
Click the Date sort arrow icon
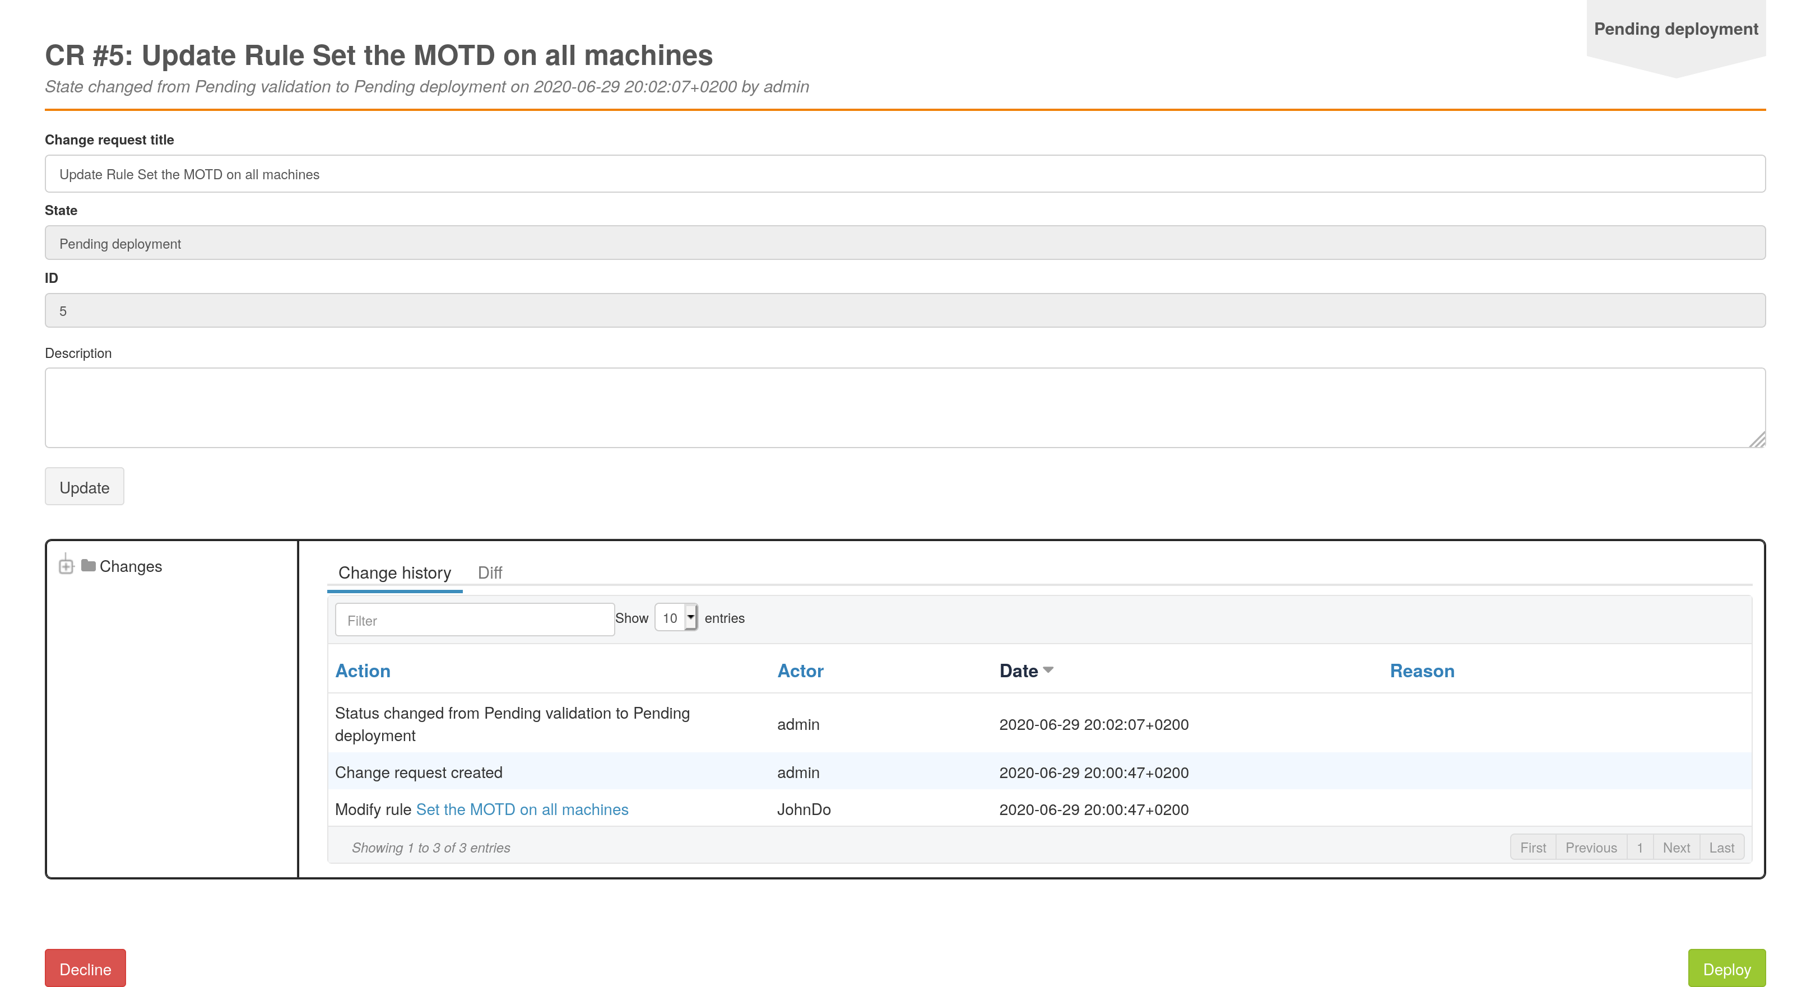pyautogui.click(x=1048, y=670)
